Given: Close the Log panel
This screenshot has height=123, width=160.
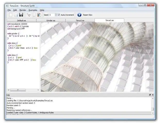Looking at the screenshot, I should coord(153,95).
